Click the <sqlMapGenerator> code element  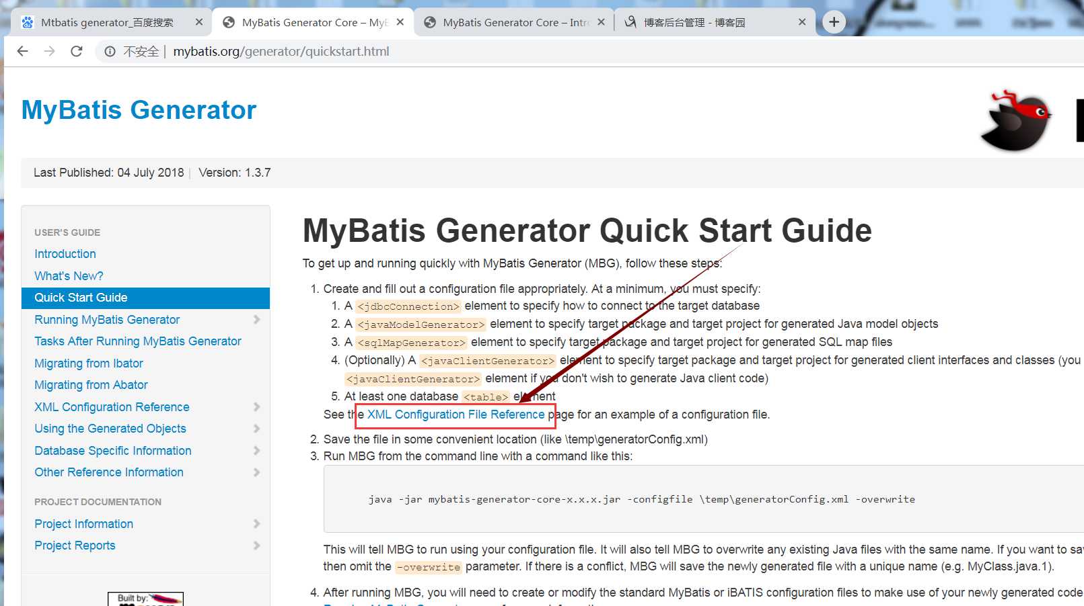tap(411, 343)
